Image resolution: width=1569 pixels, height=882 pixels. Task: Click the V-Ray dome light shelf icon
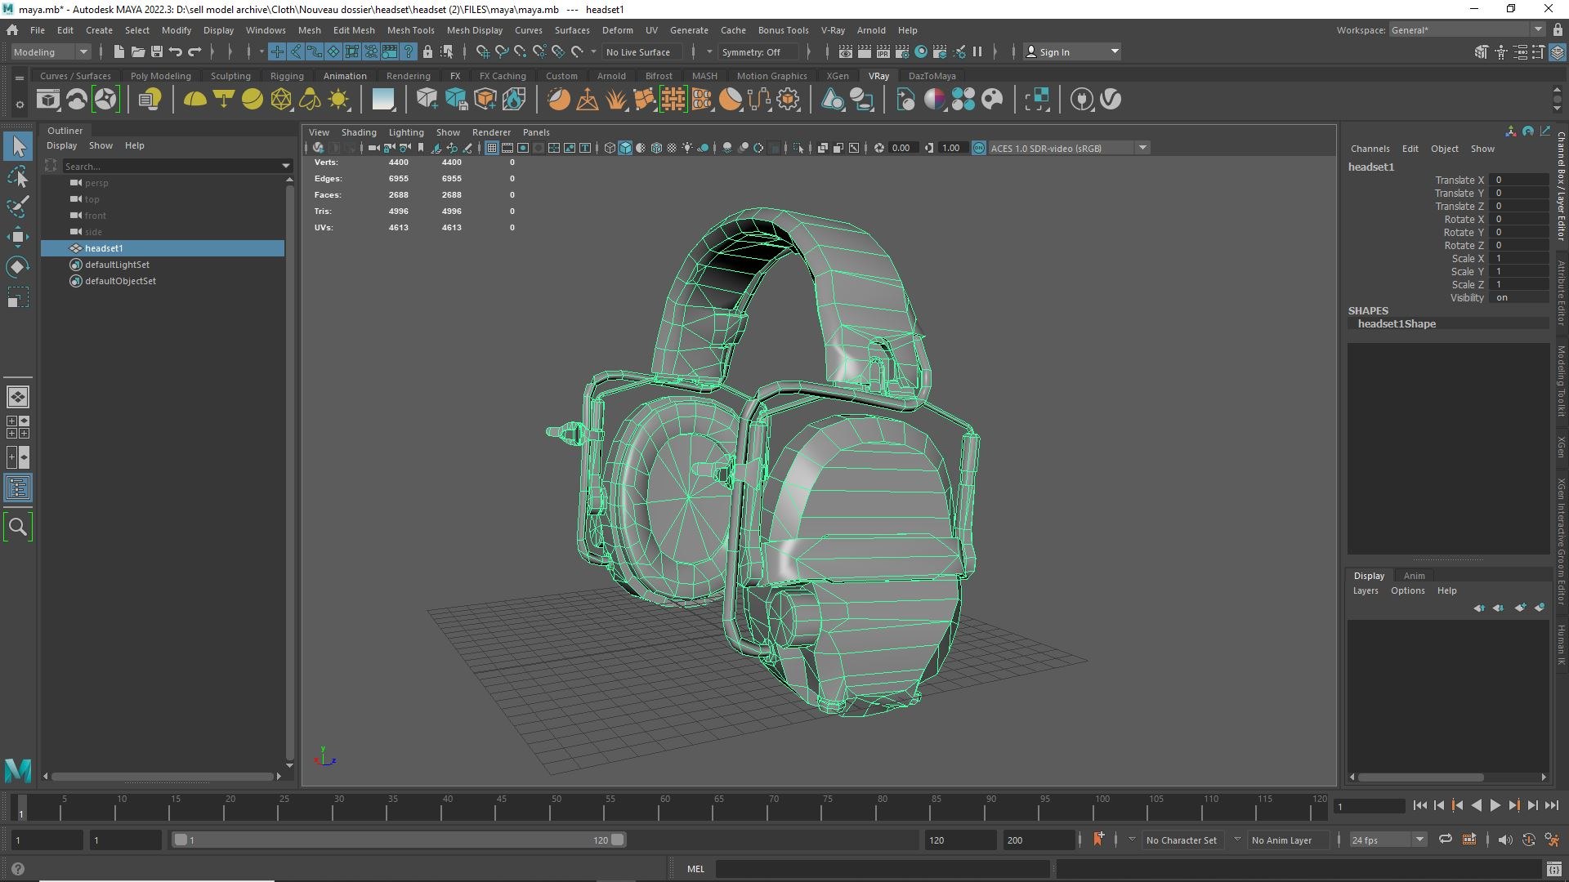pos(194,100)
